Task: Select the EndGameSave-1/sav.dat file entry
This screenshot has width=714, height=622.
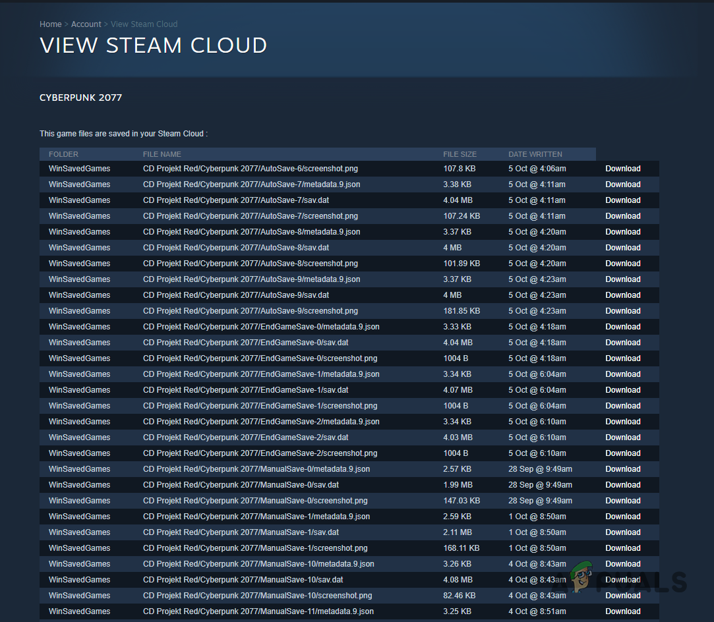Action: coord(251,389)
